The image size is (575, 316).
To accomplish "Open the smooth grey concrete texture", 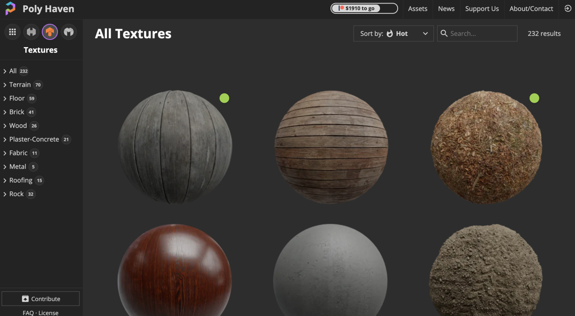I will [330, 270].
